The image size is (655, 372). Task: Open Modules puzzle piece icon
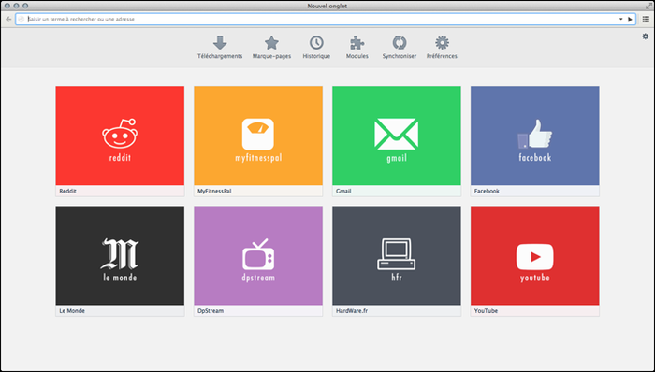(357, 43)
